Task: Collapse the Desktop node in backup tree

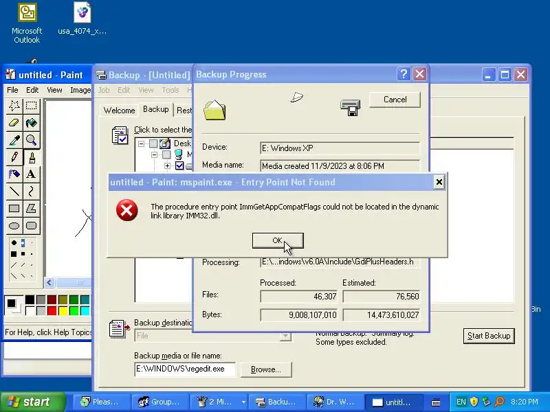Action: click(141, 144)
